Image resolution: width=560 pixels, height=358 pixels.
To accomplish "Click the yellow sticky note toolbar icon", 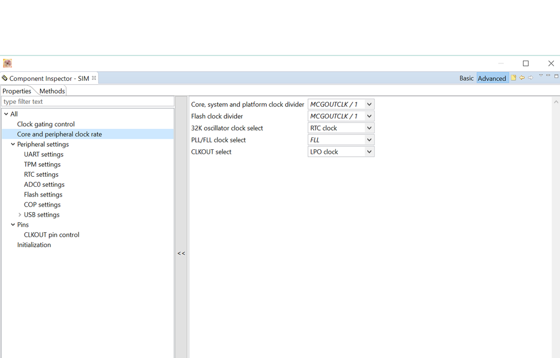I will coord(513,77).
